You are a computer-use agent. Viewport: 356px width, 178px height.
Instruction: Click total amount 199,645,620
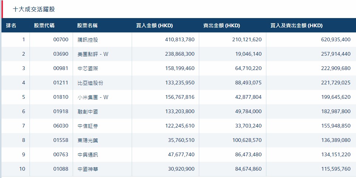point(336,97)
